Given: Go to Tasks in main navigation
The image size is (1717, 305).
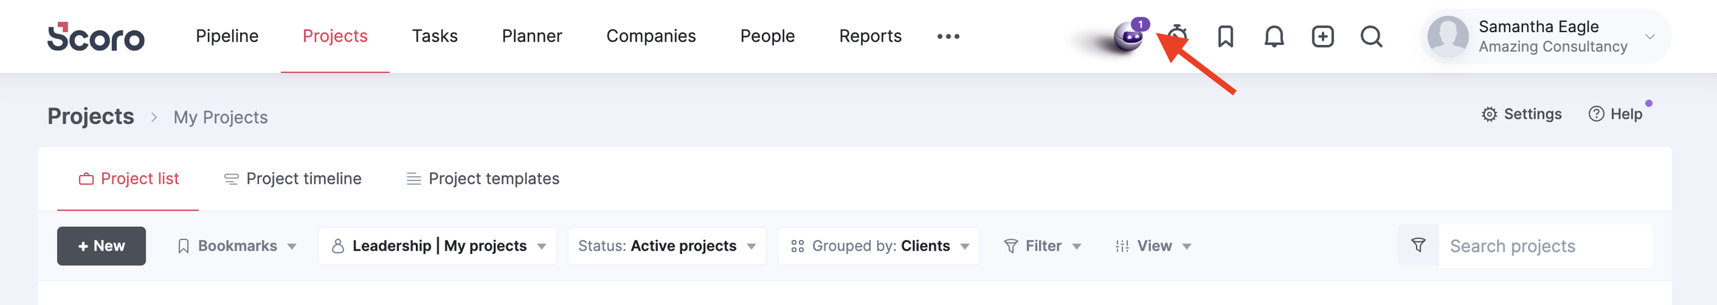Looking at the screenshot, I should click(435, 36).
